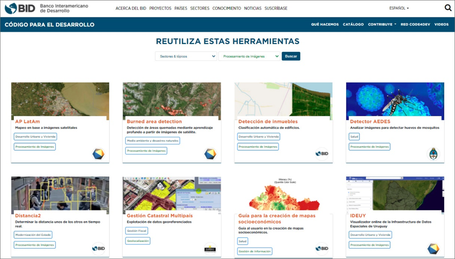This screenshot has height=259, width=455.
Task: Click Medio ambiente y desastres naturales tag
Action: tap(153, 141)
